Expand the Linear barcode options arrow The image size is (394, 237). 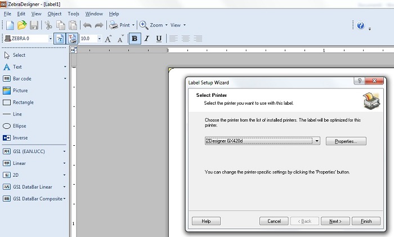click(x=64, y=163)
